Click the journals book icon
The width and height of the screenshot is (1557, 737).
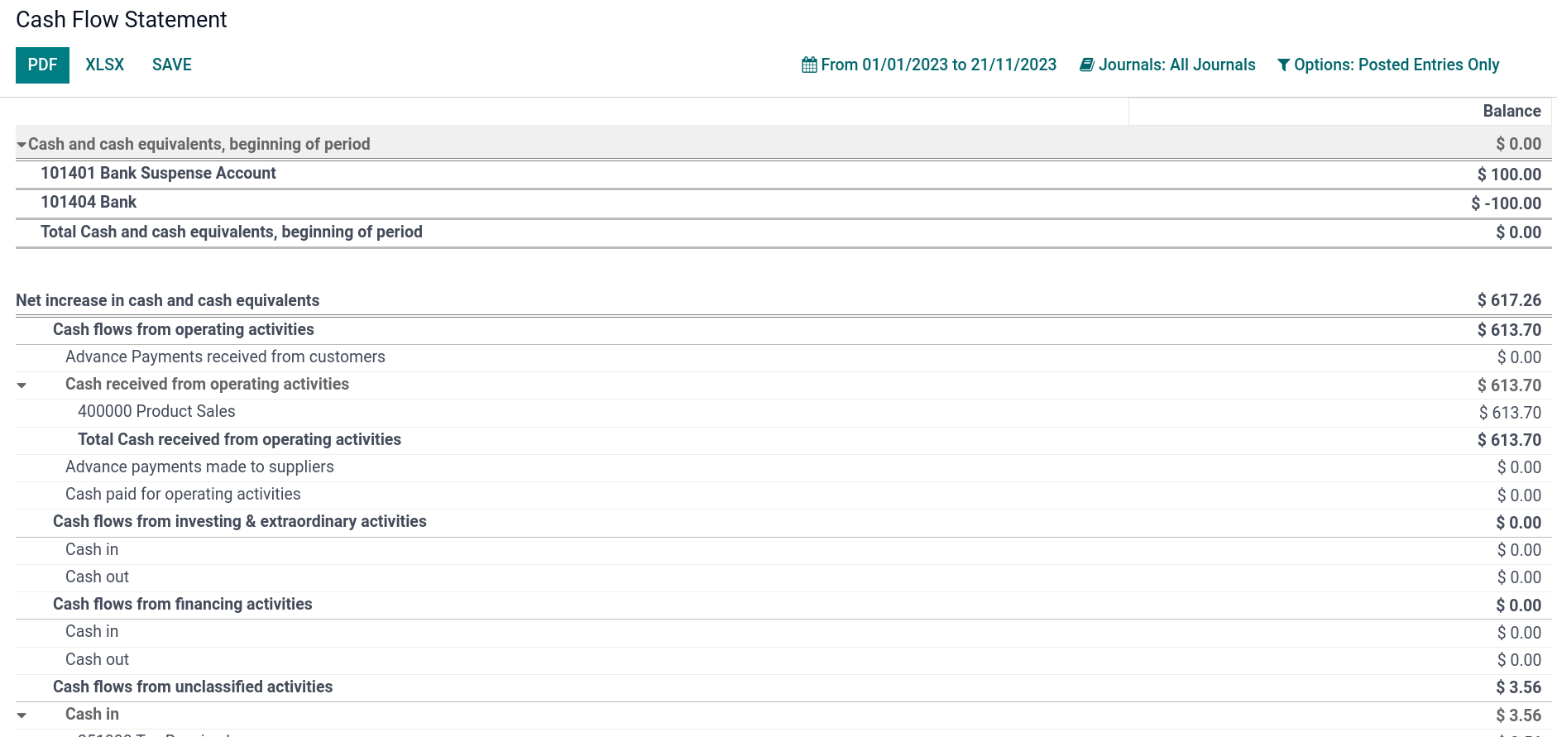(1087, 65)
